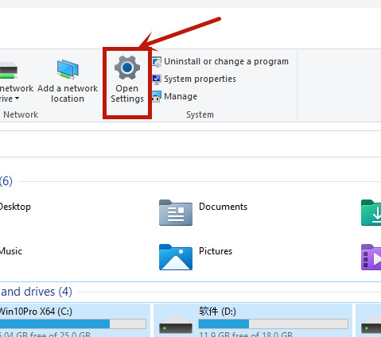The height and width of the screenshot is (337, 381).
Task: Open the Pictures folder icon
Action: click(176, 257)
